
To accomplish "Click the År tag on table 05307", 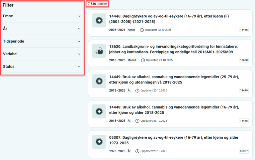I will point(129,151).
